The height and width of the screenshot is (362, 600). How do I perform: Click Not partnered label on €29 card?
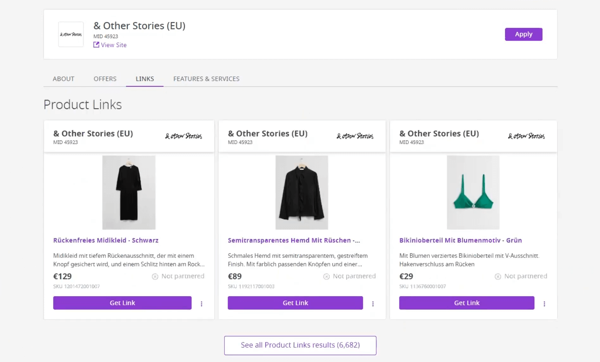(x=526, y=276)
